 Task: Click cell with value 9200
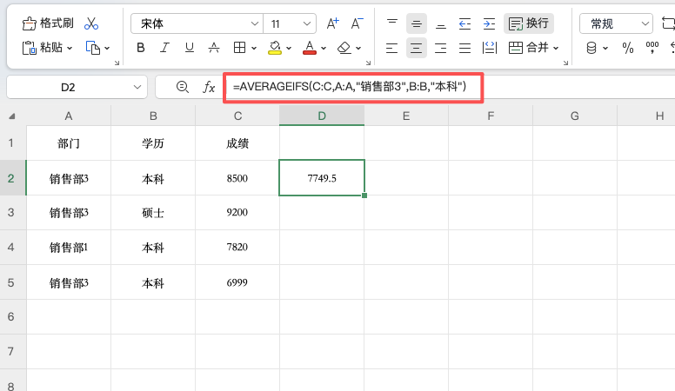click(x=237, y=213)
